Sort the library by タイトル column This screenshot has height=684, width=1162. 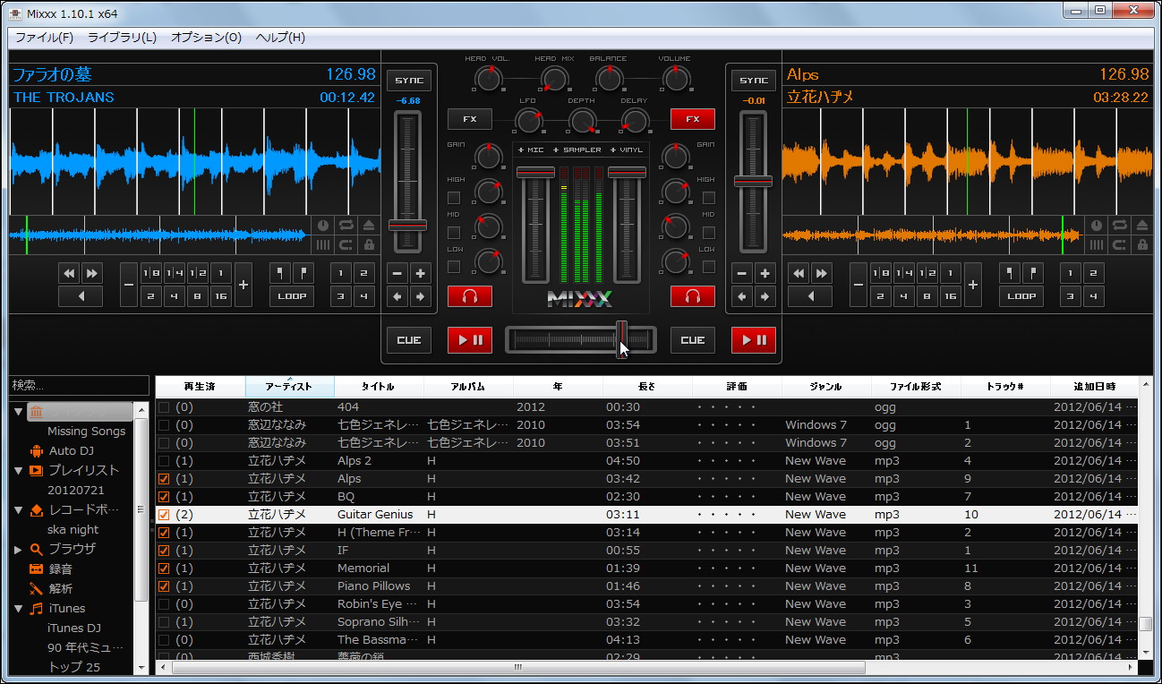coord(378,386)
